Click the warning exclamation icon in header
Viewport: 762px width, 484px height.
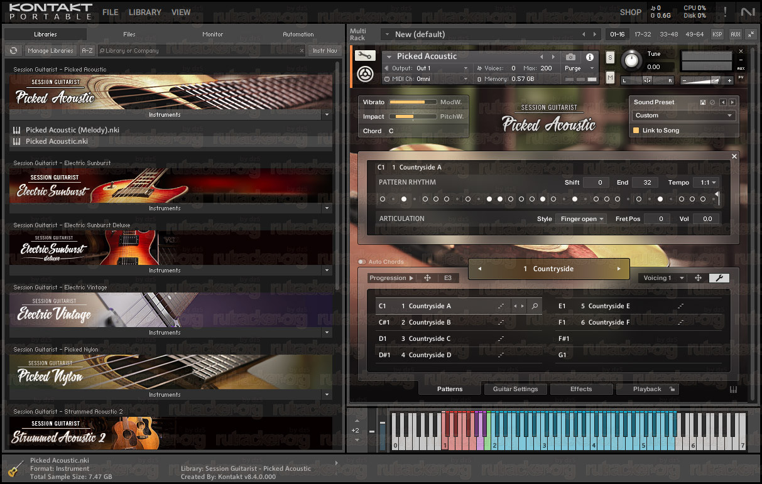click(x=725, y=12)
